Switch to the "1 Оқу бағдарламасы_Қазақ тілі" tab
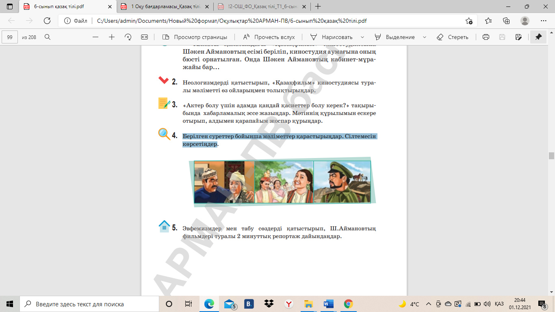This screenshot has width=555, height=312. coord(165,6)
